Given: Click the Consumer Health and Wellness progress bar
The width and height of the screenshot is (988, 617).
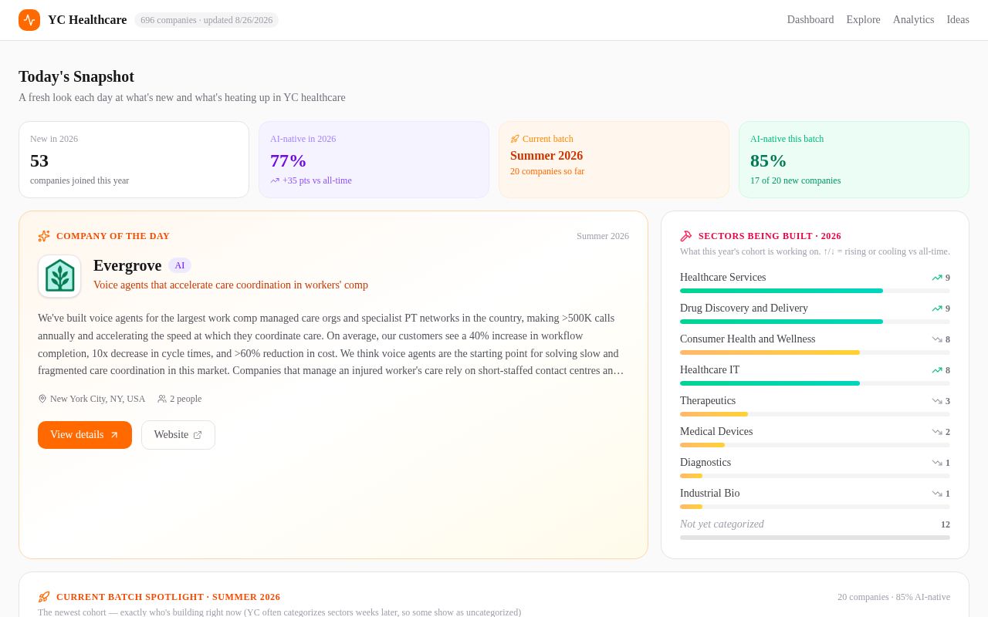Looking at the screenshot, I should coord(815,352).
